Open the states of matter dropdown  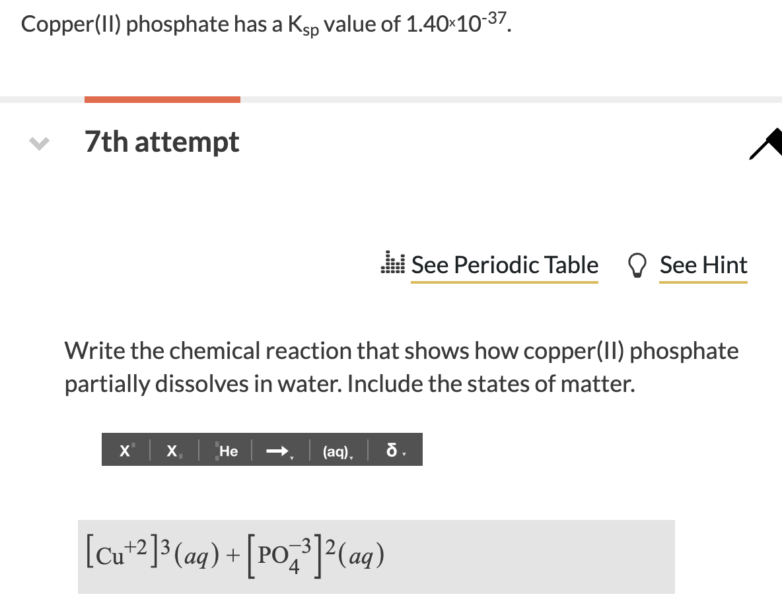(352, 455)
